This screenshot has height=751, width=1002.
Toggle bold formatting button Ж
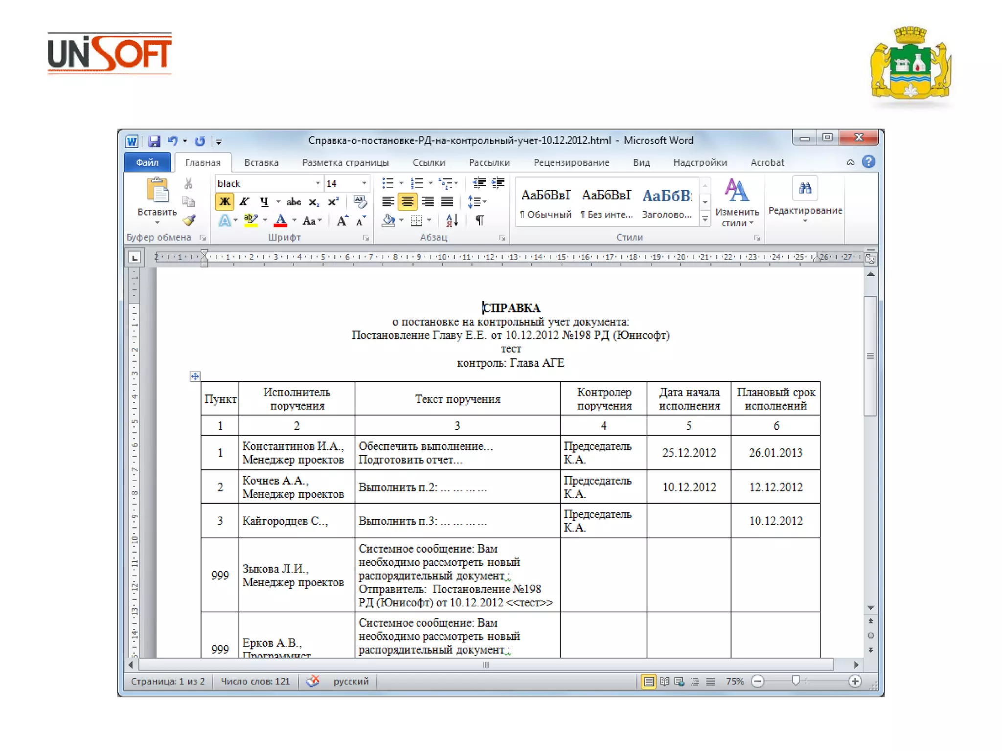pyautogui.click(x=225, y=201)
